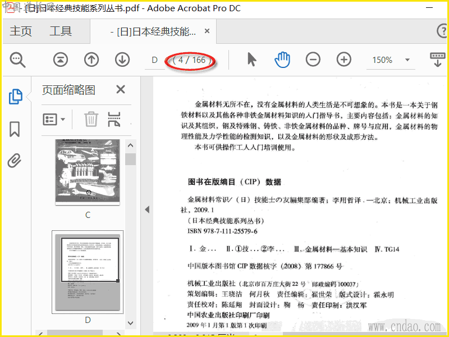Minimize the Acrobat window

[429, 7]
